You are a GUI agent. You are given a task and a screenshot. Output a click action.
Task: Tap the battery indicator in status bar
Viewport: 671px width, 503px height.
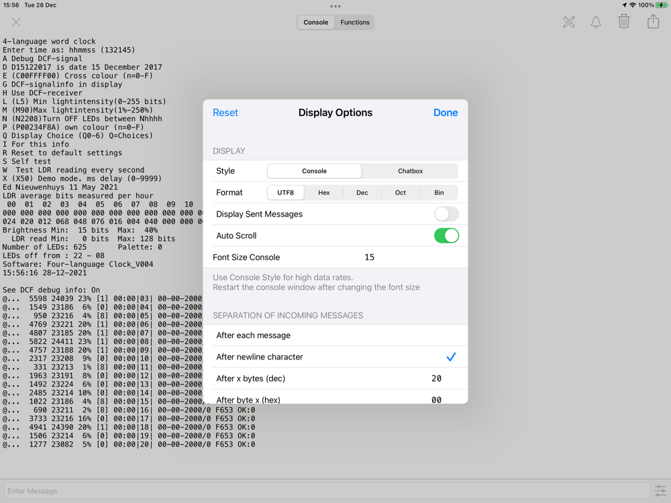point(662,5)
